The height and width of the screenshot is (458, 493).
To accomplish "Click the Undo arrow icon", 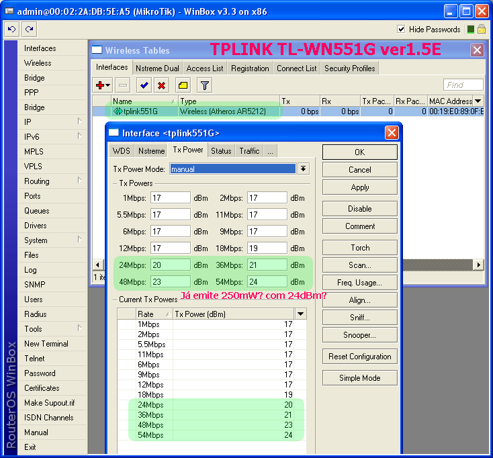I will tap(12, 30).
